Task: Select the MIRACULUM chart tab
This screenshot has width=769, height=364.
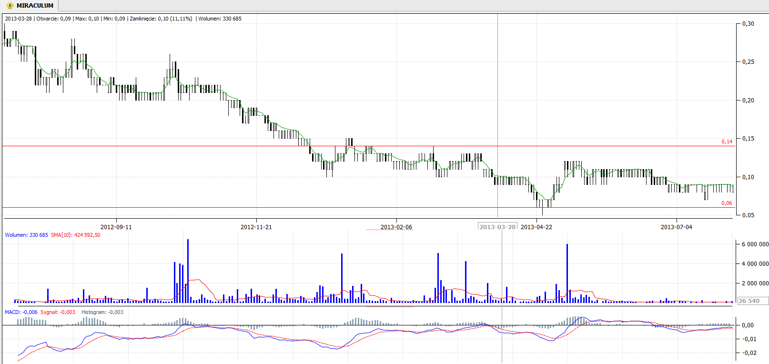Action: coord(30,6)
